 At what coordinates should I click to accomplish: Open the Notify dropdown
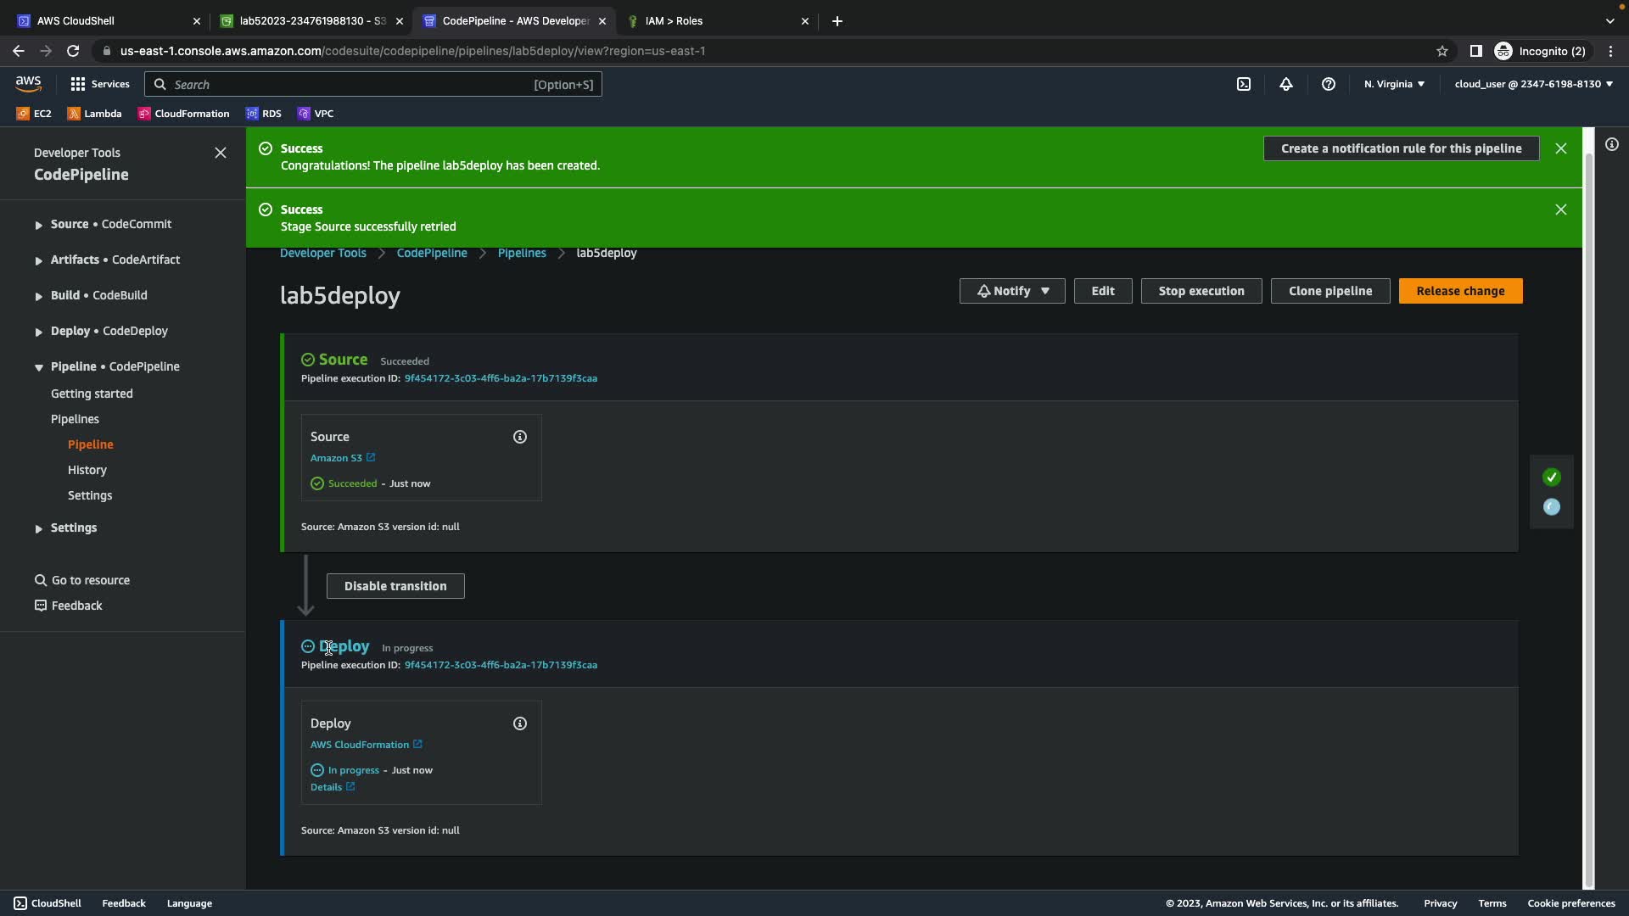tap(1011, 291)
